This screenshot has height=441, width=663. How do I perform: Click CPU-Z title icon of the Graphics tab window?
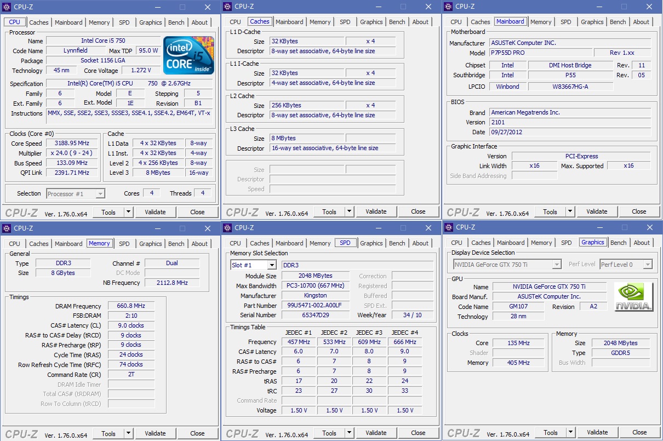tap(449, 227)
